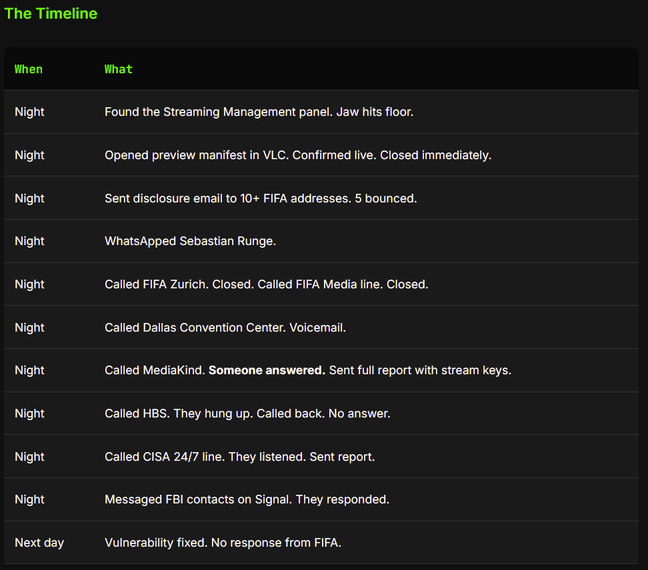Click the 'What' column header
Viewport: 648px width, 570px height.
pos(119,69)
